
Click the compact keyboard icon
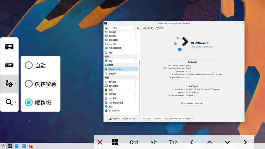pyautogui.click(x=9, y=65)
